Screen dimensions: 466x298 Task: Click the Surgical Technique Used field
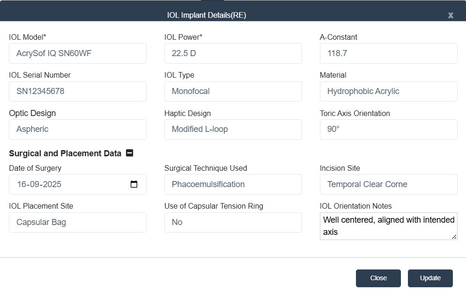pos(233,184)
